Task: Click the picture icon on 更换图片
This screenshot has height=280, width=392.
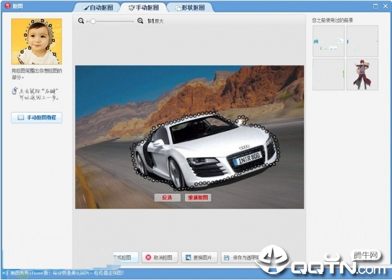Action: coord(188,258)
